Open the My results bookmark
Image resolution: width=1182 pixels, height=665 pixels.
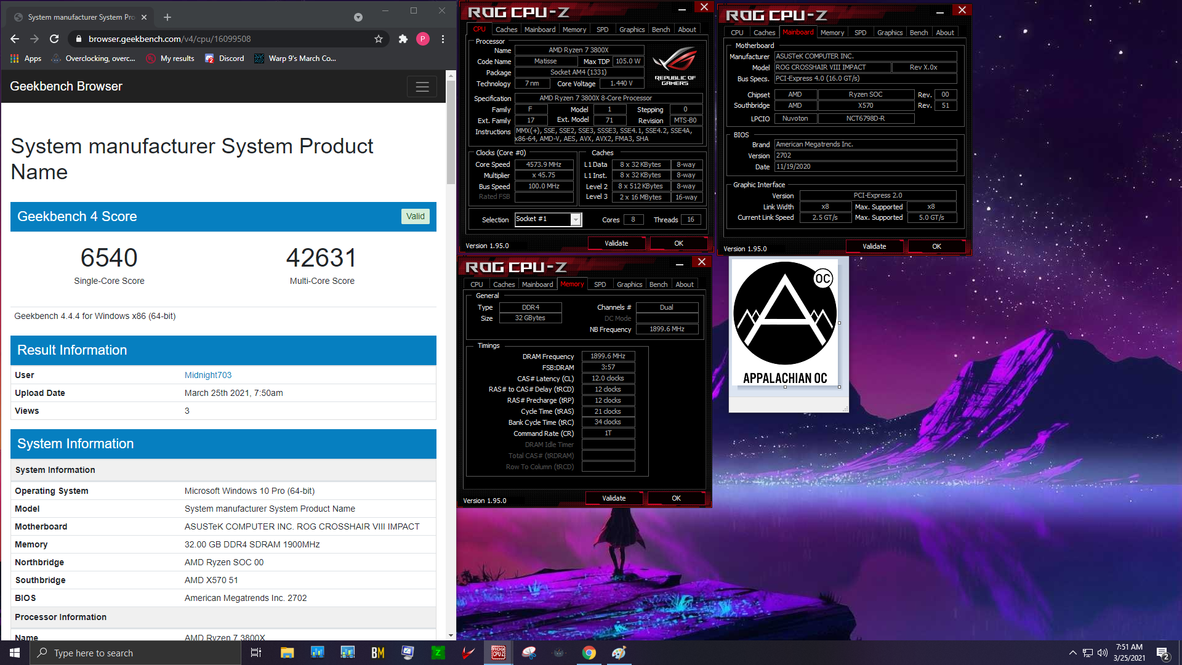(171, 58)
